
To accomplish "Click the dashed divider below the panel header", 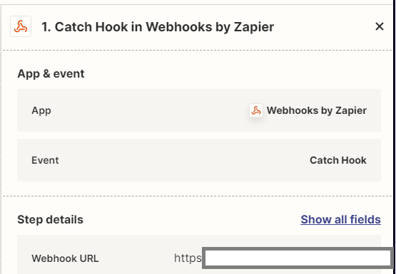I will (198, 50).
